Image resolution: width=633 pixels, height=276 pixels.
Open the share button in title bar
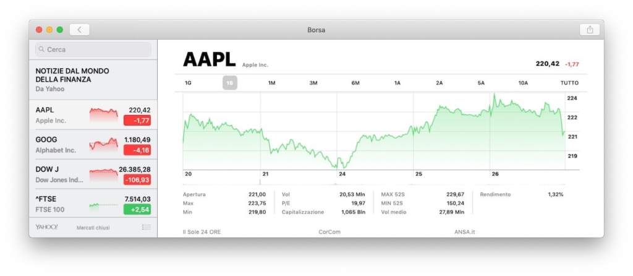pyautogui.click(x=590, y=30)
